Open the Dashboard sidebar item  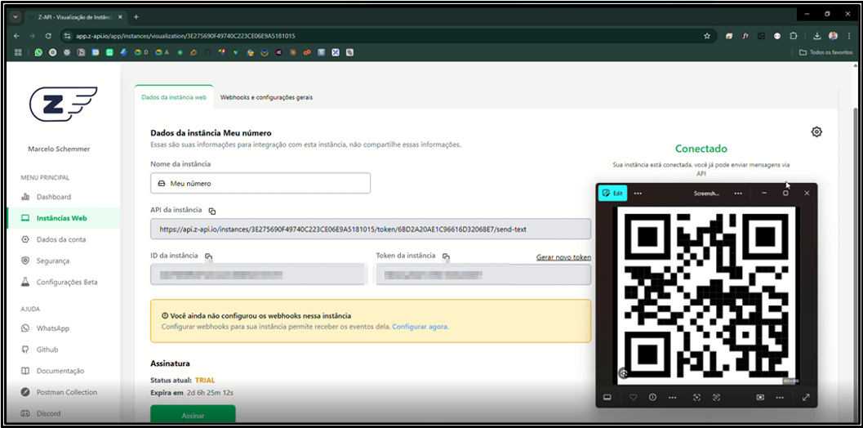(x=53, y=197)
